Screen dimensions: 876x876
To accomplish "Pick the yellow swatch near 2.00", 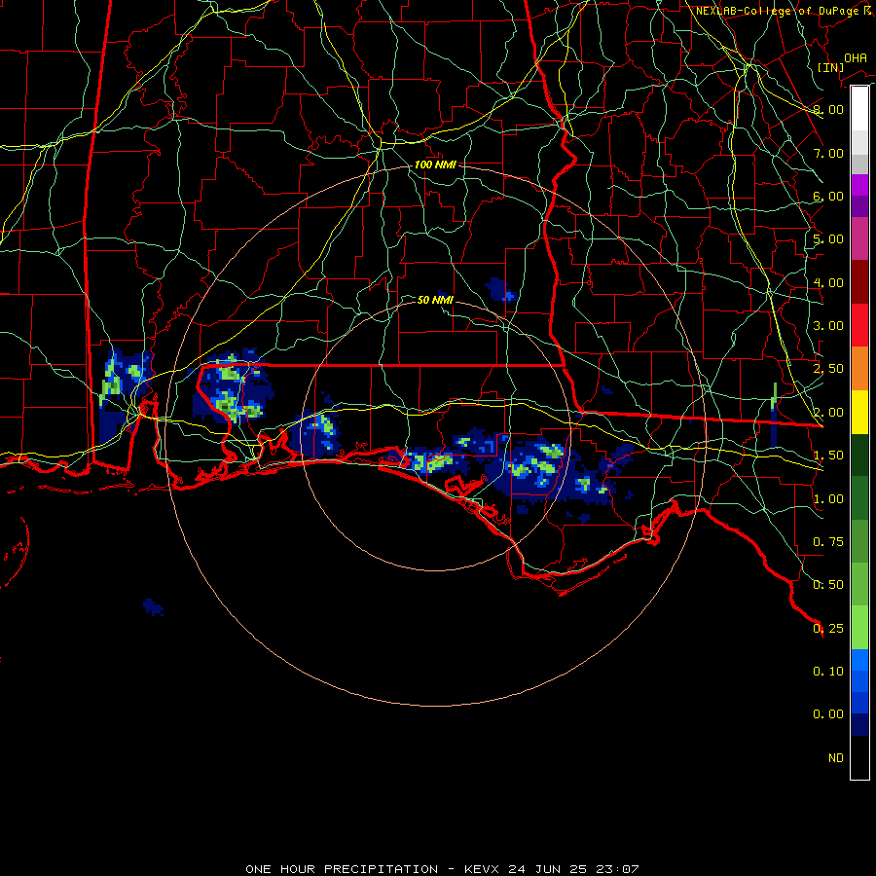I will pyautogui.click(x=859, y=413).
